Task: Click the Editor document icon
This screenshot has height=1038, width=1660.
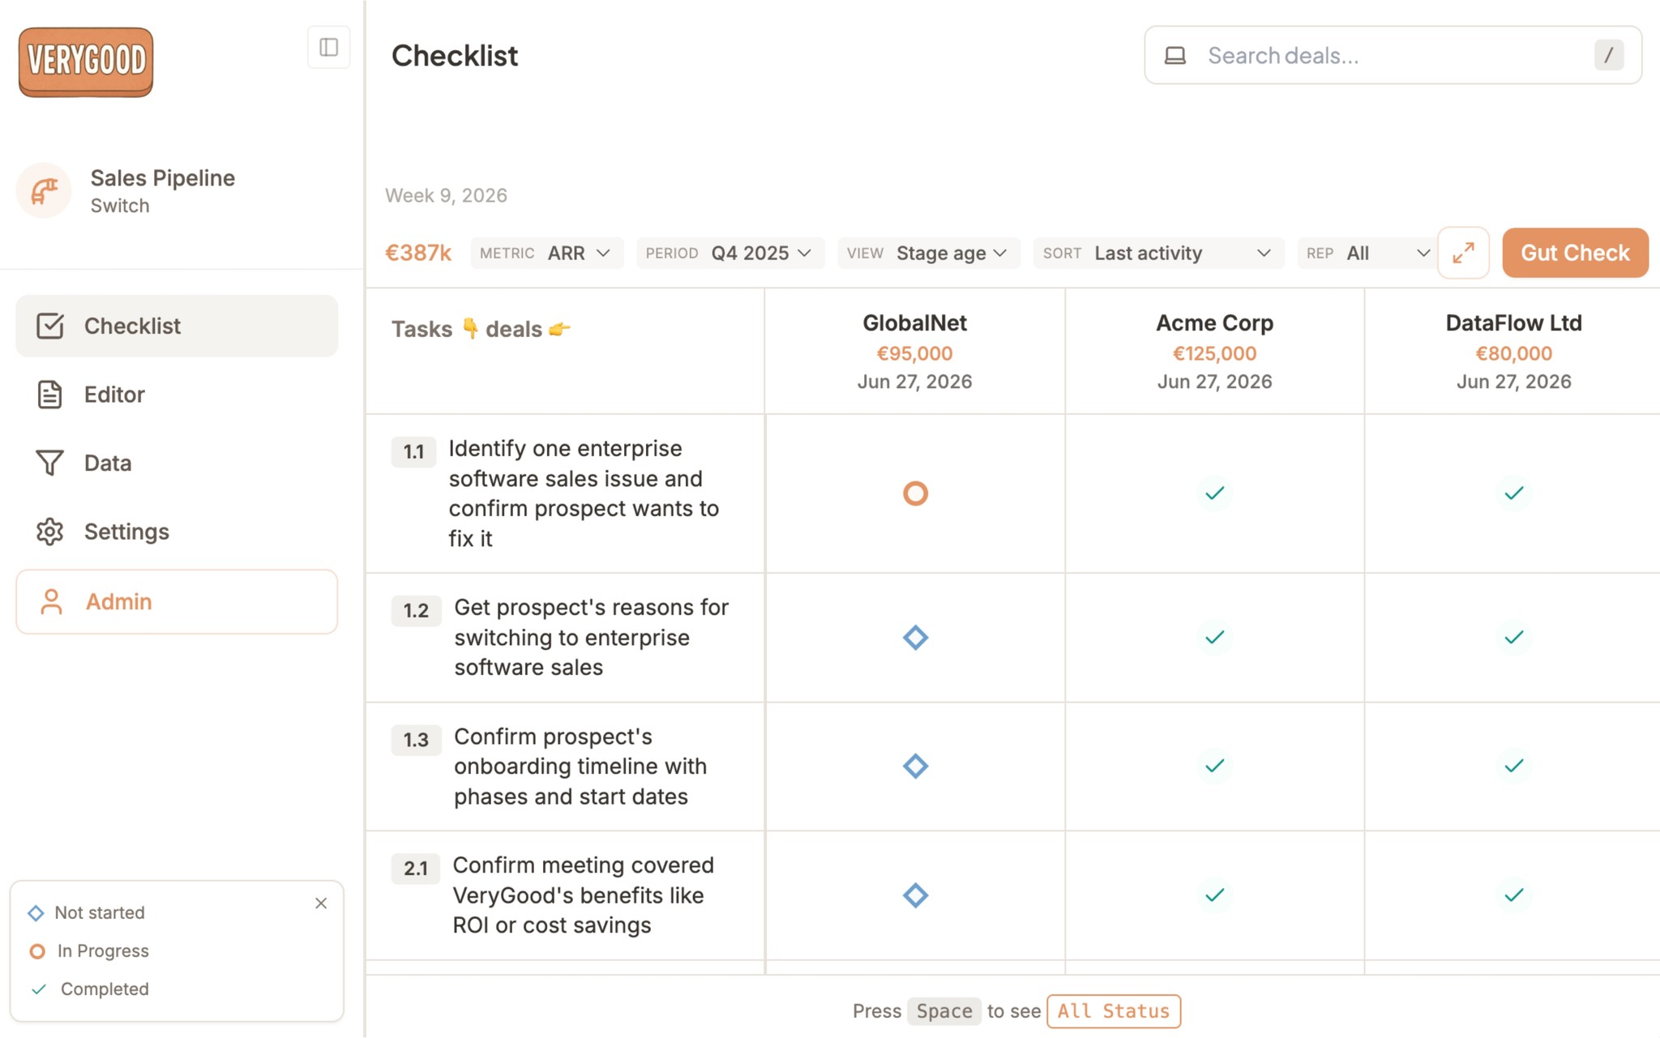Action: tap(49, 395)
